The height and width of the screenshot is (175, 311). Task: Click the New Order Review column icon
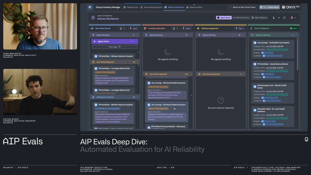pos(92,28)
